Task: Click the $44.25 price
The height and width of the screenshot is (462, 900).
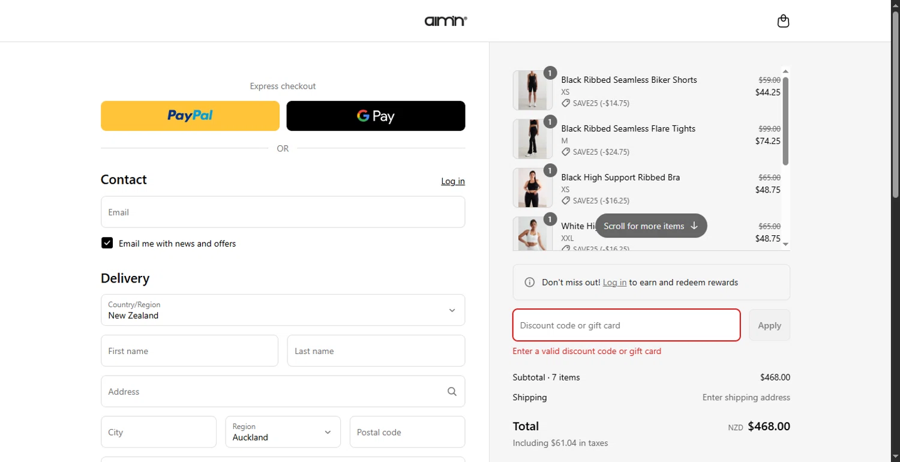Action: [768, 92]
